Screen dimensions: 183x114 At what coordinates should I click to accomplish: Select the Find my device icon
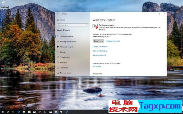[58, 73]
